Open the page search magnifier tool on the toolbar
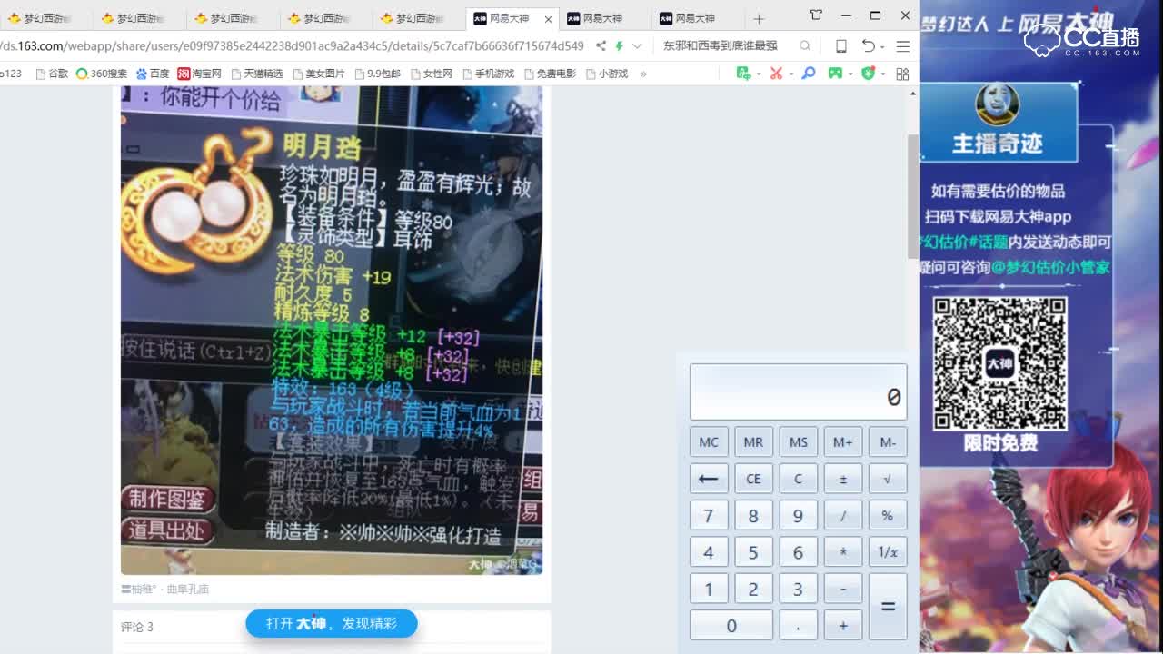The image size is (1163, 654). [806, 74]
